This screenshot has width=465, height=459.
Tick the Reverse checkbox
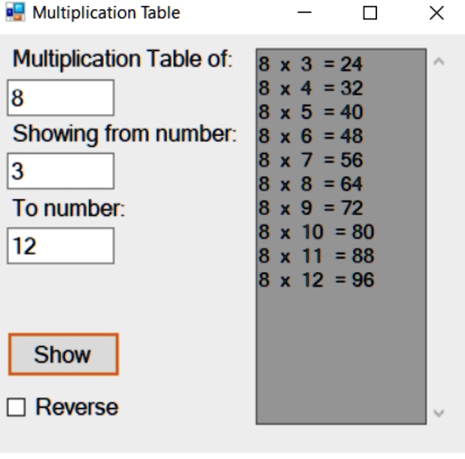16,407
